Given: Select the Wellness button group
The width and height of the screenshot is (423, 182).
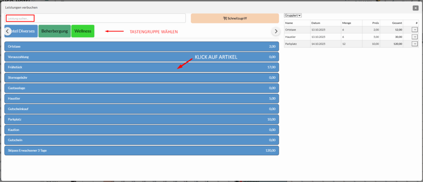Looking at the screenshot, I should 83,31.
